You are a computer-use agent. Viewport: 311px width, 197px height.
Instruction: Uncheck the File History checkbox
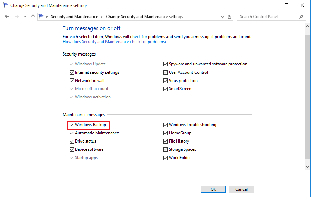click(x=166, y=141)
